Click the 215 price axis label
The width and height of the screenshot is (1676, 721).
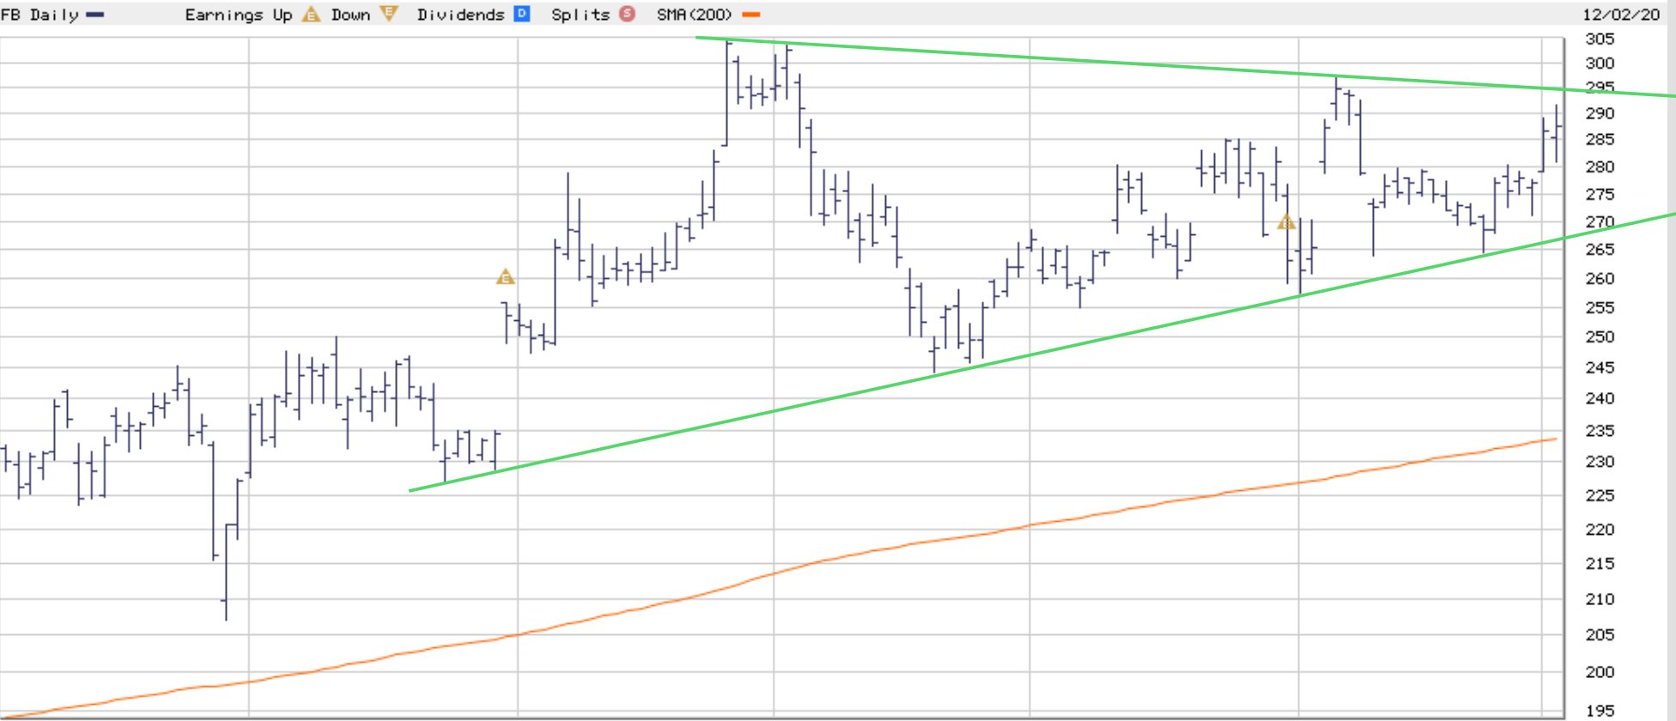pyautogui.click(x=1600, y=563)
